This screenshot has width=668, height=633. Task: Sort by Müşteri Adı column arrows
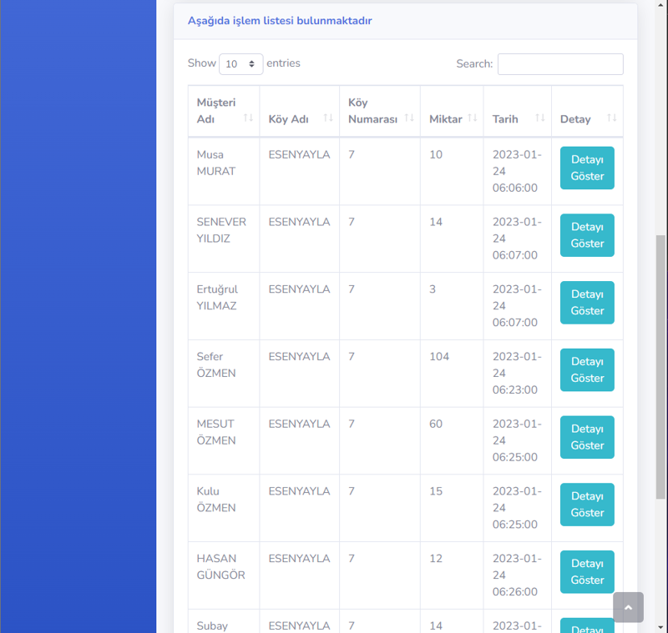248,118
